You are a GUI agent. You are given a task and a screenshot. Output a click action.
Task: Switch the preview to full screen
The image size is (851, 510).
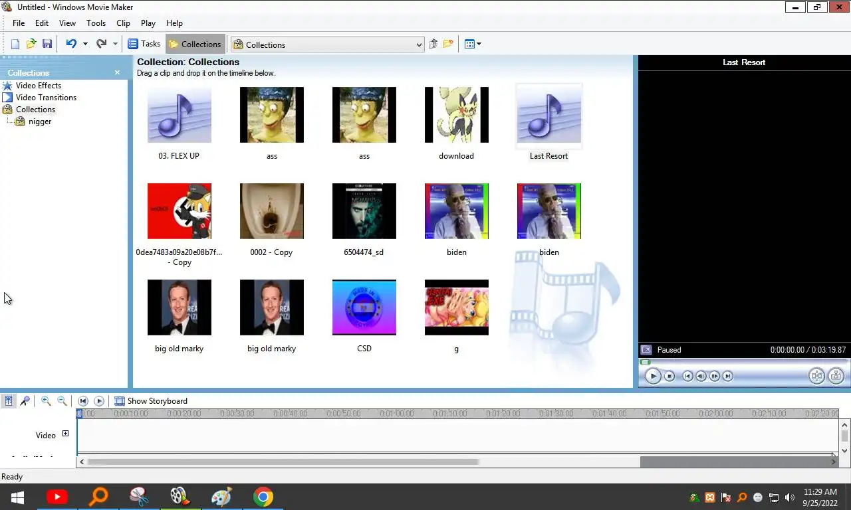pos(646,349)
